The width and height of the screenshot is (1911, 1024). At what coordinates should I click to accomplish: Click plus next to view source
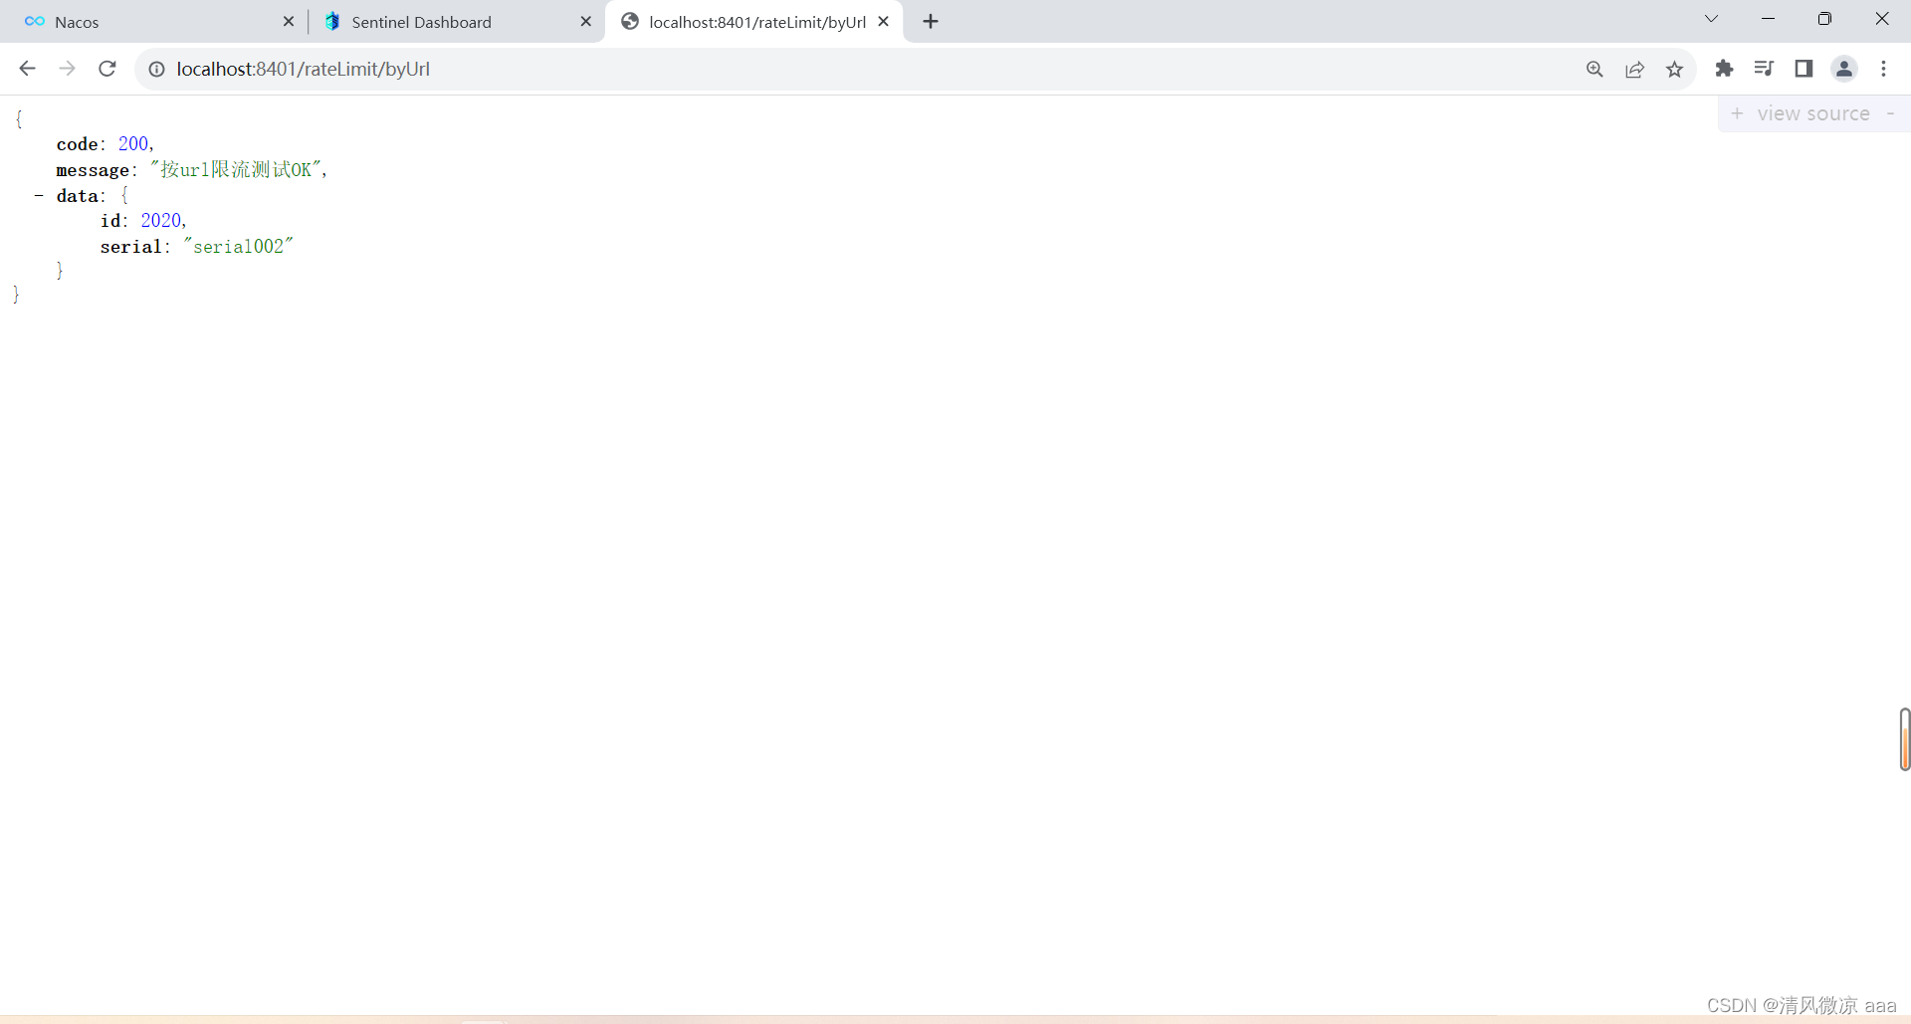coord(1737,113)
